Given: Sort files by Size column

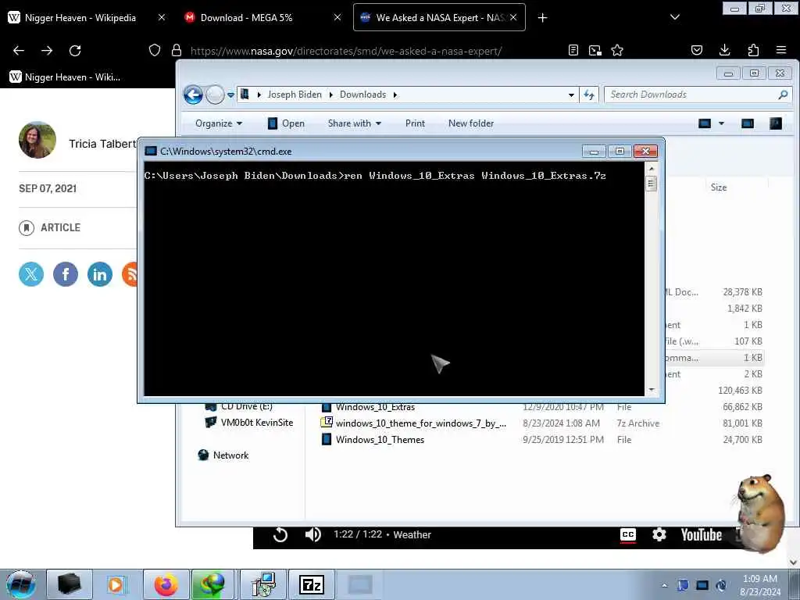Looking at the screenshot, I should [719, 187].
